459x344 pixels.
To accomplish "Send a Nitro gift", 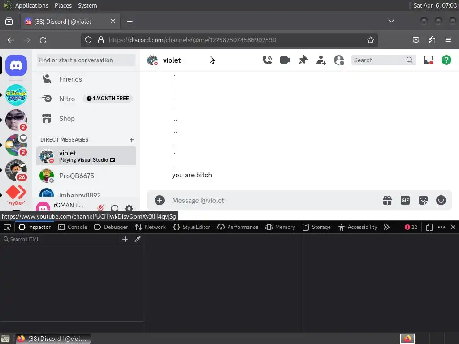I will (x=387, y=200).
